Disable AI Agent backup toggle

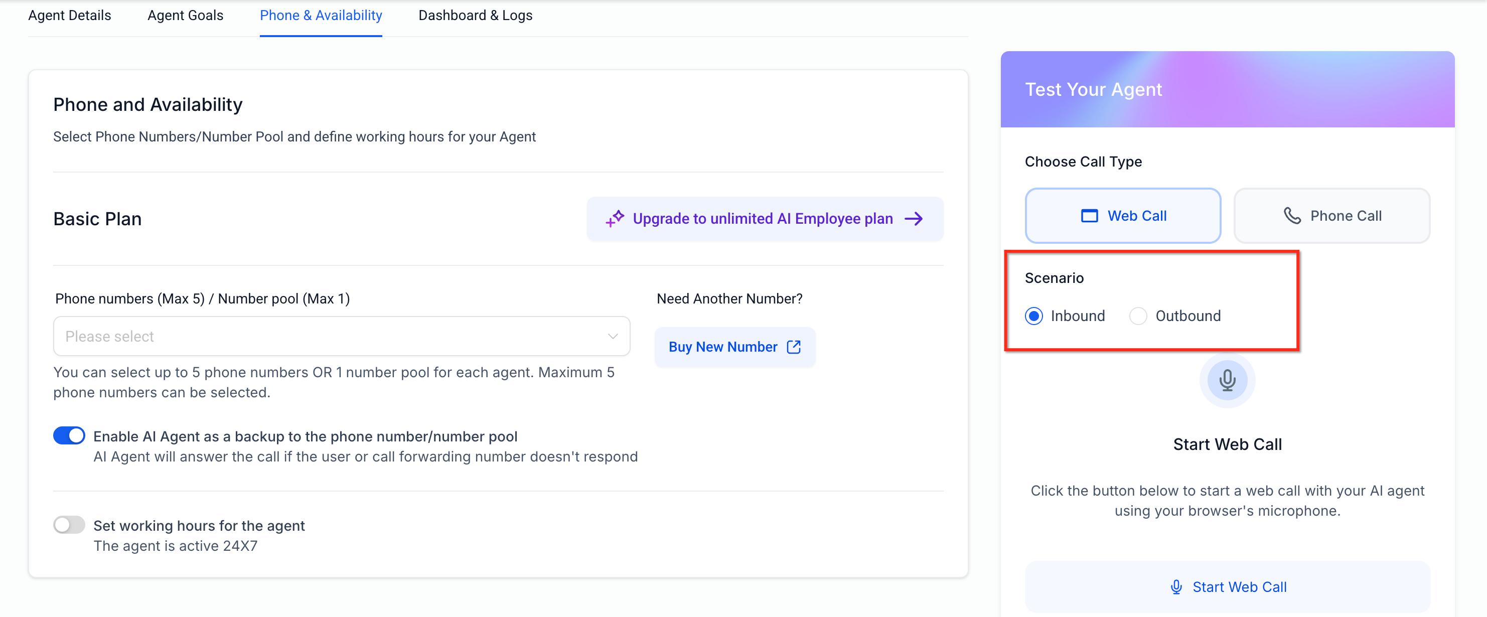tap(69, 436)
